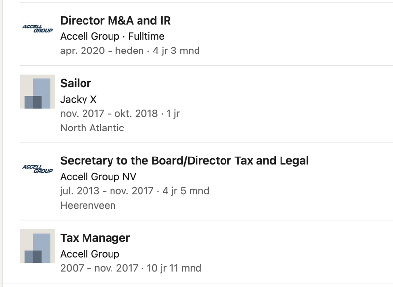This screenshot has width=393, height=287.
Task: Click the nov. 2017 – okt. 2018 duration text
Action: click(120, 114)
